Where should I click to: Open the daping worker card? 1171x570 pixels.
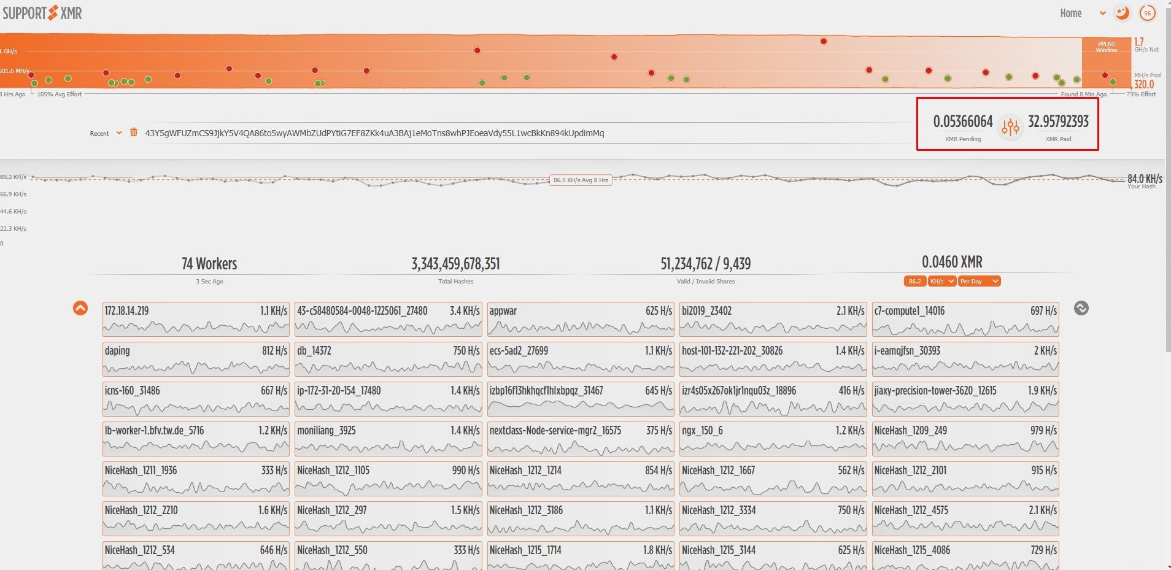[x=196, y=358]
